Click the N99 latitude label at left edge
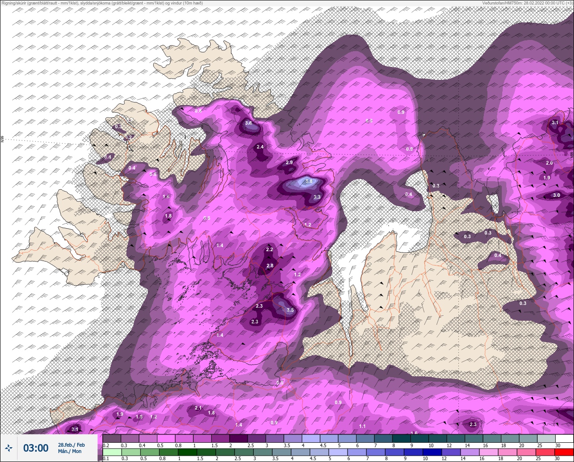Viewport: 574px width, 462px height. coord(2,139)
